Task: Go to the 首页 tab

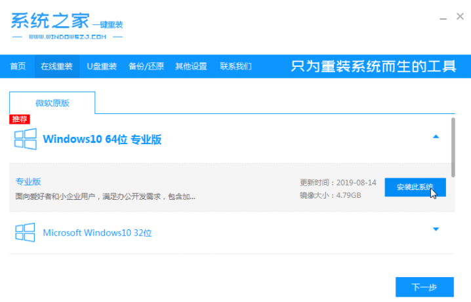Action: coord(18,66)
